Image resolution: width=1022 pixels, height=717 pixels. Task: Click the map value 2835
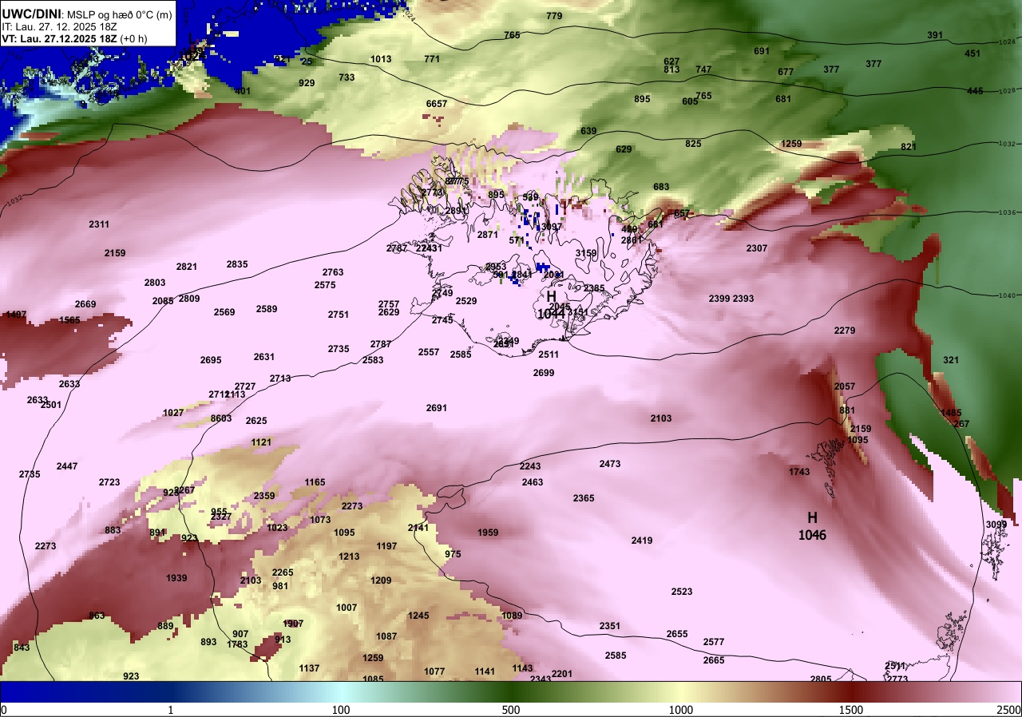237,264
